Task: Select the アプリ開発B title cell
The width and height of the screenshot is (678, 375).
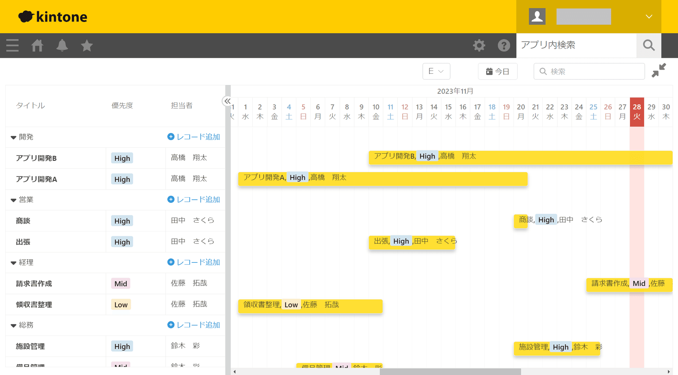Action: click(56, 158)
